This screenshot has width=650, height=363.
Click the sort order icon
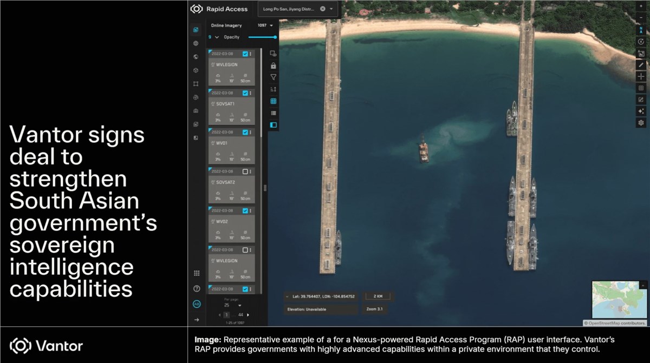point(274,89)
